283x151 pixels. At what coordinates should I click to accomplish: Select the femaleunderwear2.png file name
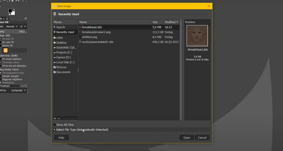[x=96, y=32]
